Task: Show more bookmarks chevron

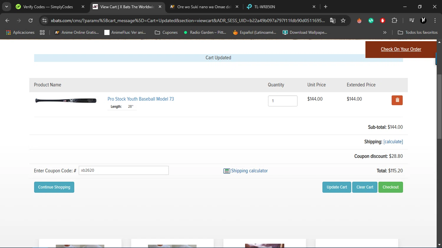Action: pyautogui.click(x=385, y=32)
